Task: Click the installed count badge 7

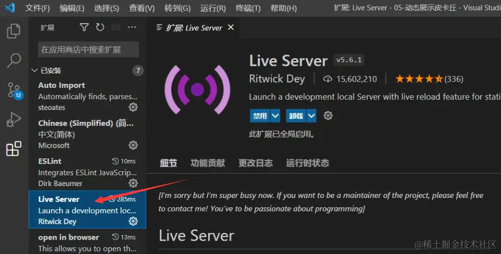Action: [x=138, y=70]
